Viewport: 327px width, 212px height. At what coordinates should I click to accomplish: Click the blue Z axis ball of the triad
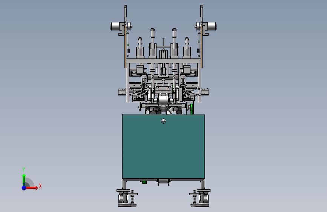click(x=24, y=188)
